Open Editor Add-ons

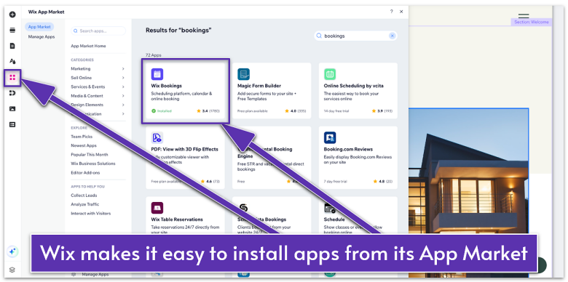85,172
